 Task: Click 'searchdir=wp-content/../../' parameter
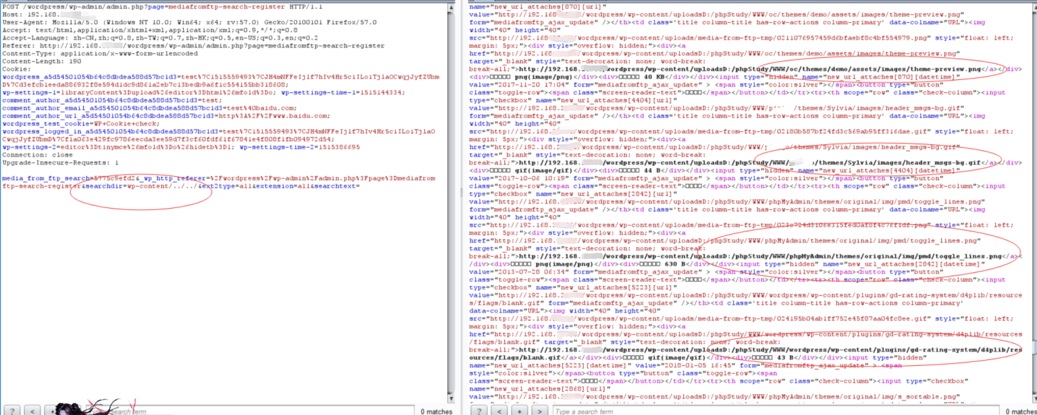141,186
